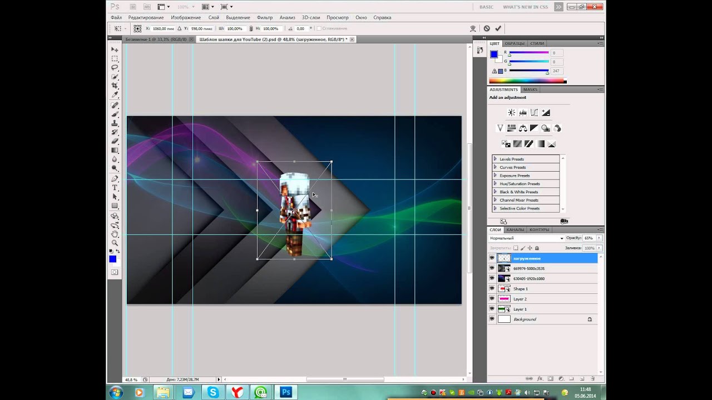Add a Color Balance adjustment
Image resolution: width=712 pixels, height=400 pixels.
coord(523,128)
